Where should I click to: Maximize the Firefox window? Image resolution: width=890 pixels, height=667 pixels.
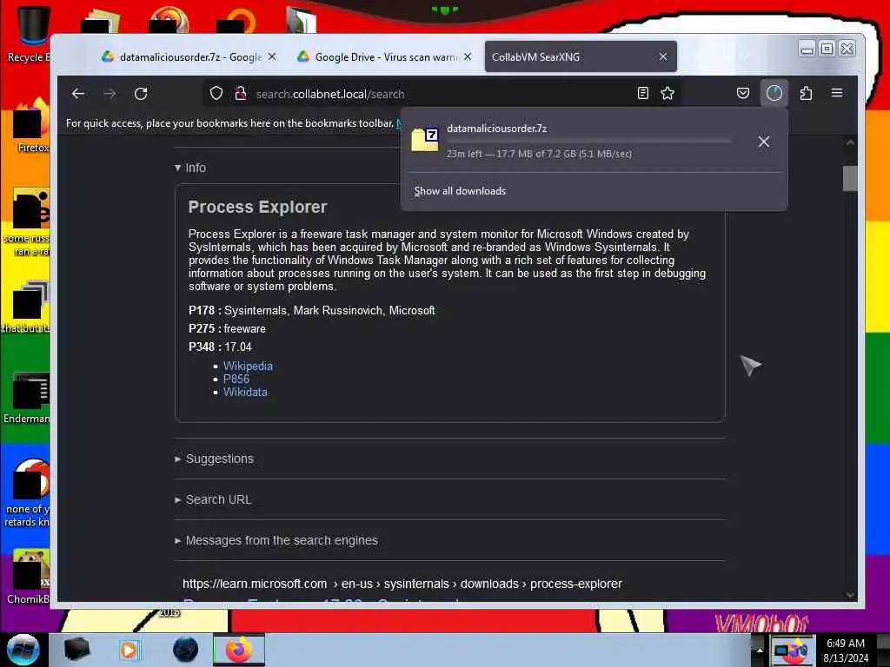click(x=827, y=49)
